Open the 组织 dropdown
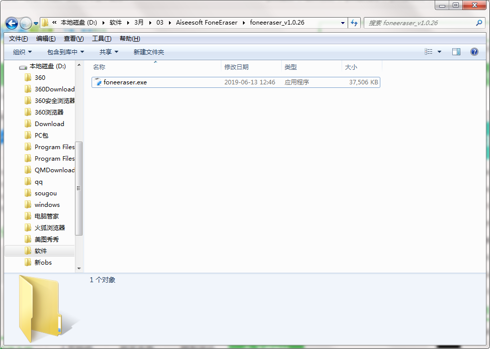The width and height of the screenshot is (490, 349). click(x=22, y=52)
